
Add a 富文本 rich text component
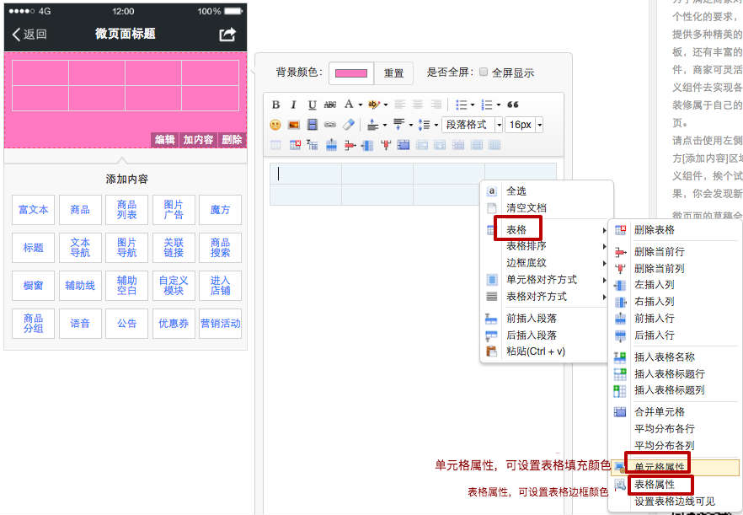click(x=34, y=210)
